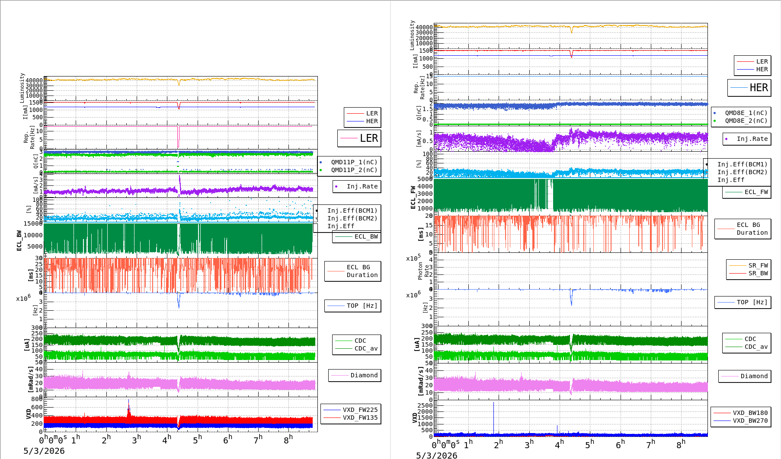Click the QMD11P_1(nC) legend entry
This screenshot has height=459, width=781.
[x=349, y=162]
